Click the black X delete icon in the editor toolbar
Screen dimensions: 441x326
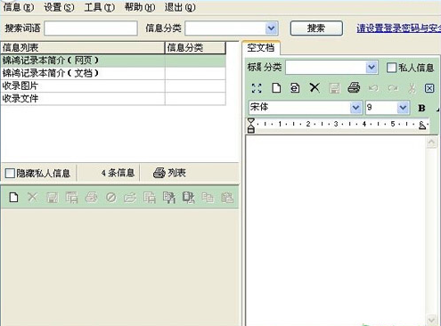(x=314, y=88)
